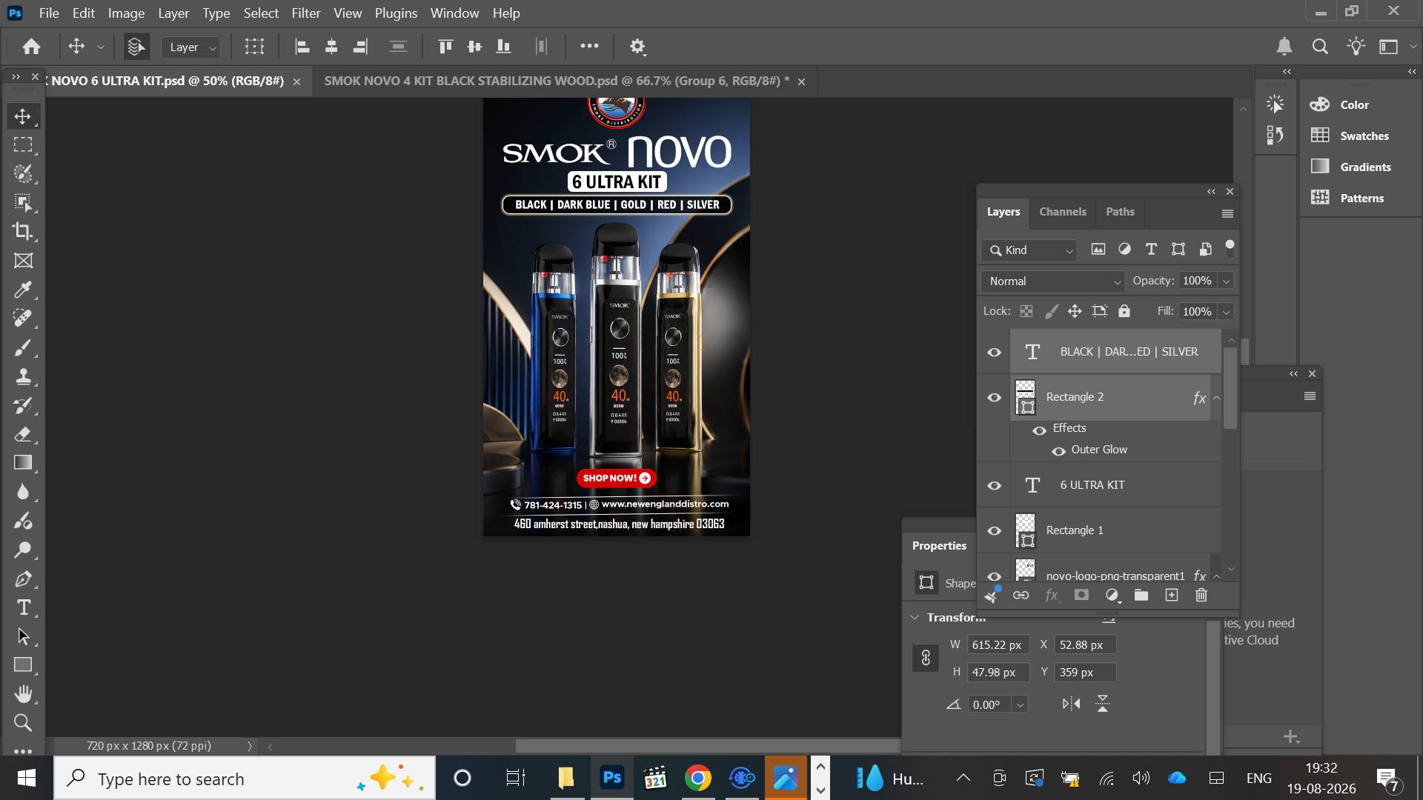Open Chrome from the taskbar
The height and width of the screenshot is (800, 1423).
point(697,778)
